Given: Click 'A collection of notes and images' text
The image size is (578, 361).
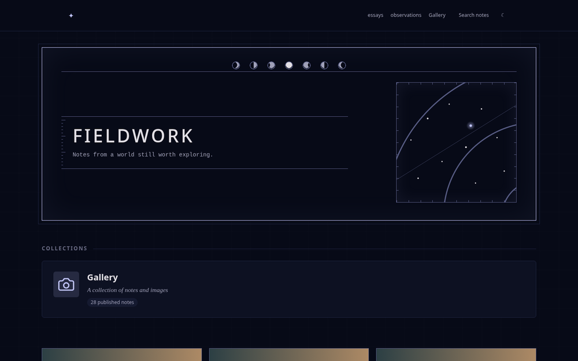Looking at the screenshot, I should (x=128, y=290).
